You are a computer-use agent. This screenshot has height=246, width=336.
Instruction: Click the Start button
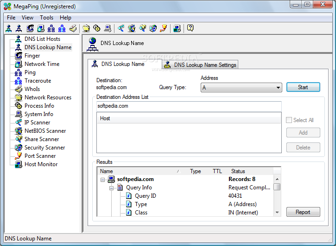[303, 87]
